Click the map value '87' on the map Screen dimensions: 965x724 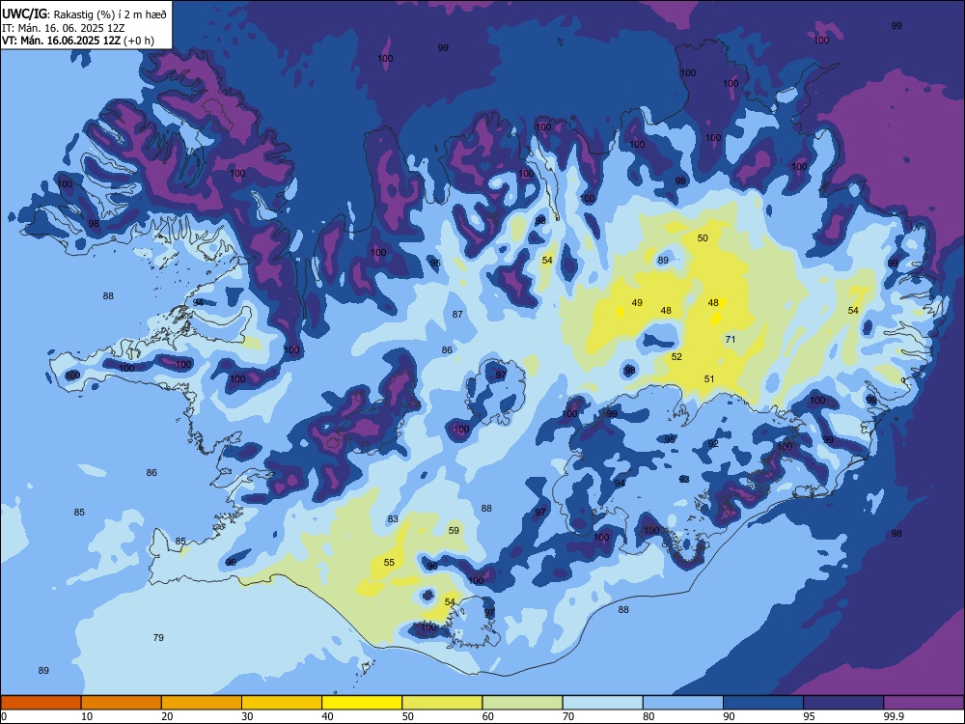click(457, 315)
